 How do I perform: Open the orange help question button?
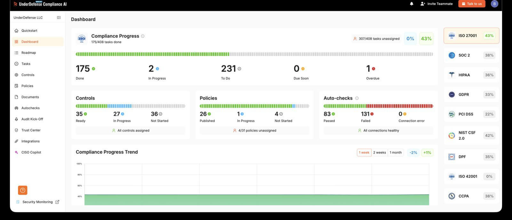point(23,190)
